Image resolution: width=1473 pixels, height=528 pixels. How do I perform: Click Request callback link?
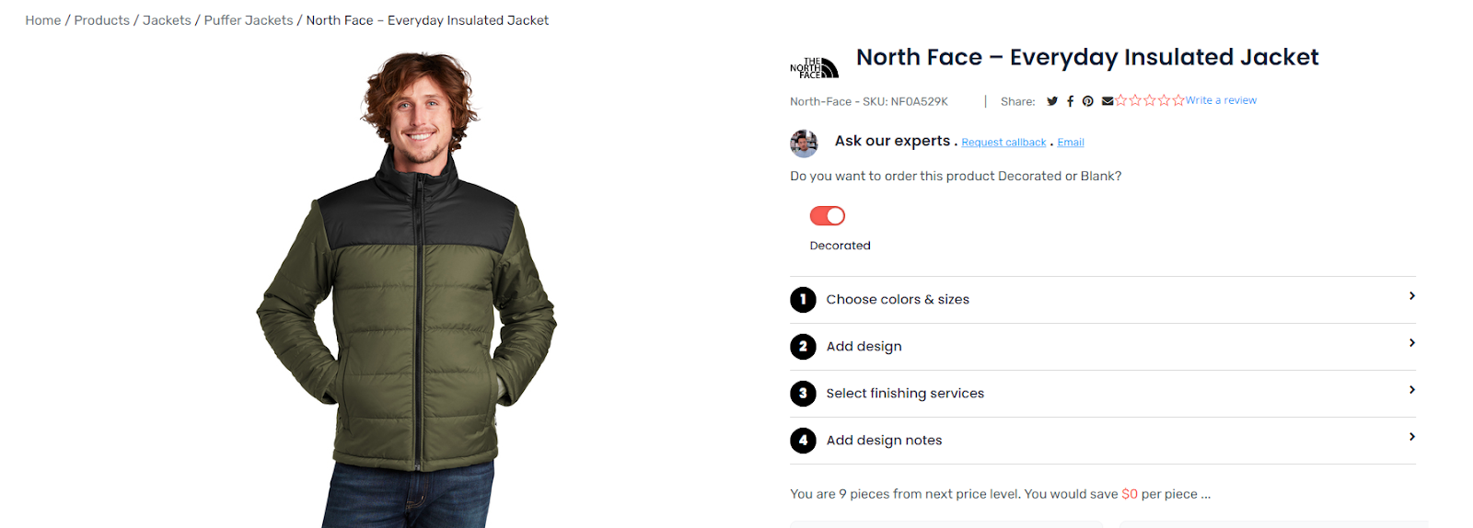pos(1003,143)
